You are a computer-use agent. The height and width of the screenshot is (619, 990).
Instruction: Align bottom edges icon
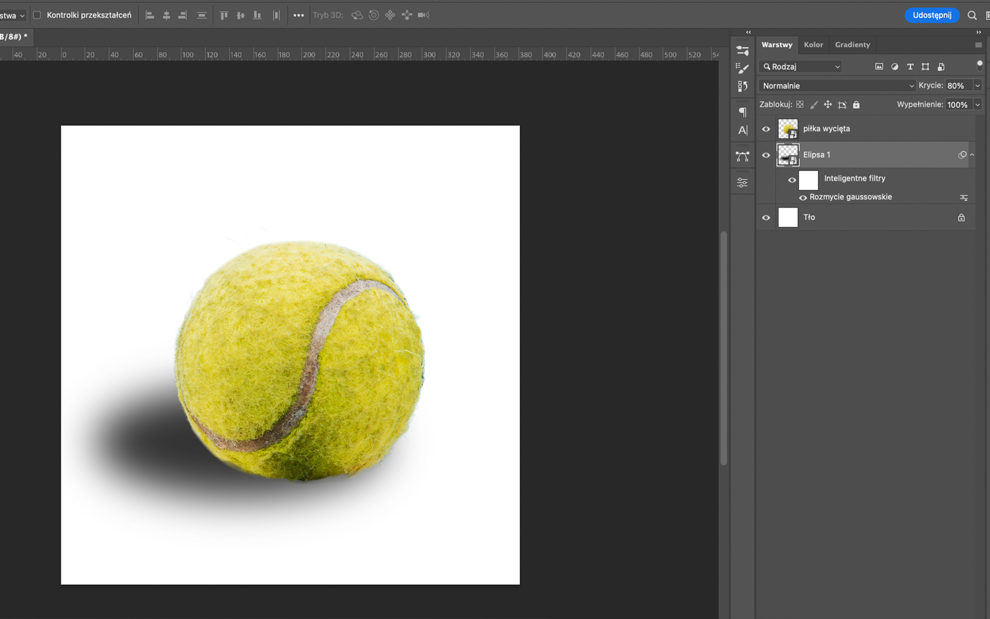[257, 15]
